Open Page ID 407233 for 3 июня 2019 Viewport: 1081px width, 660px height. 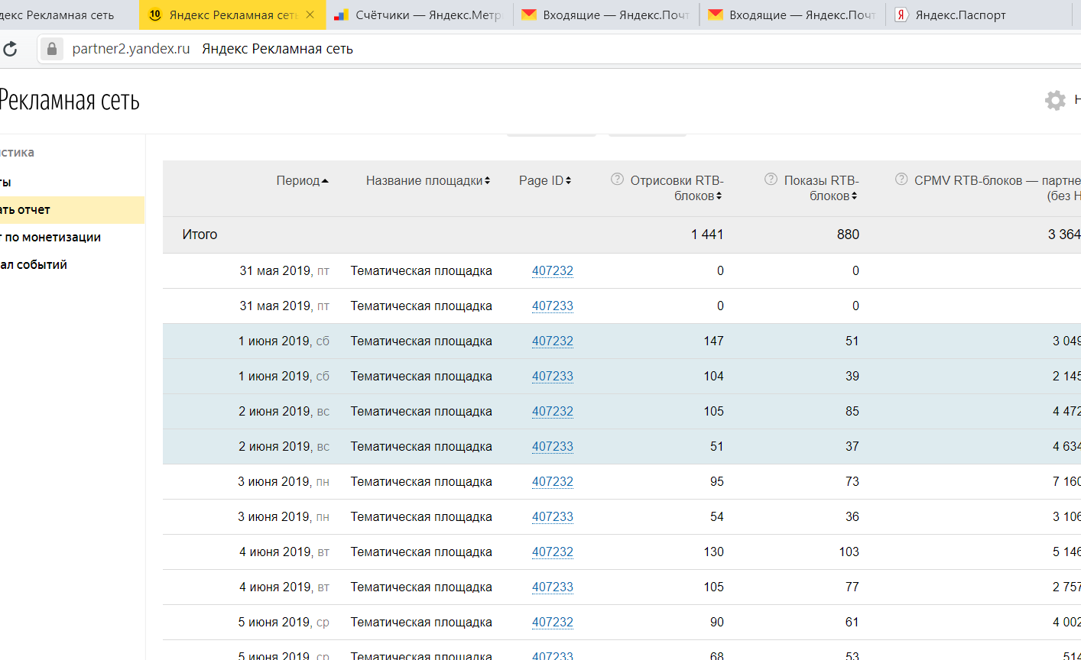pyautogui.click(x=553, y=517)
